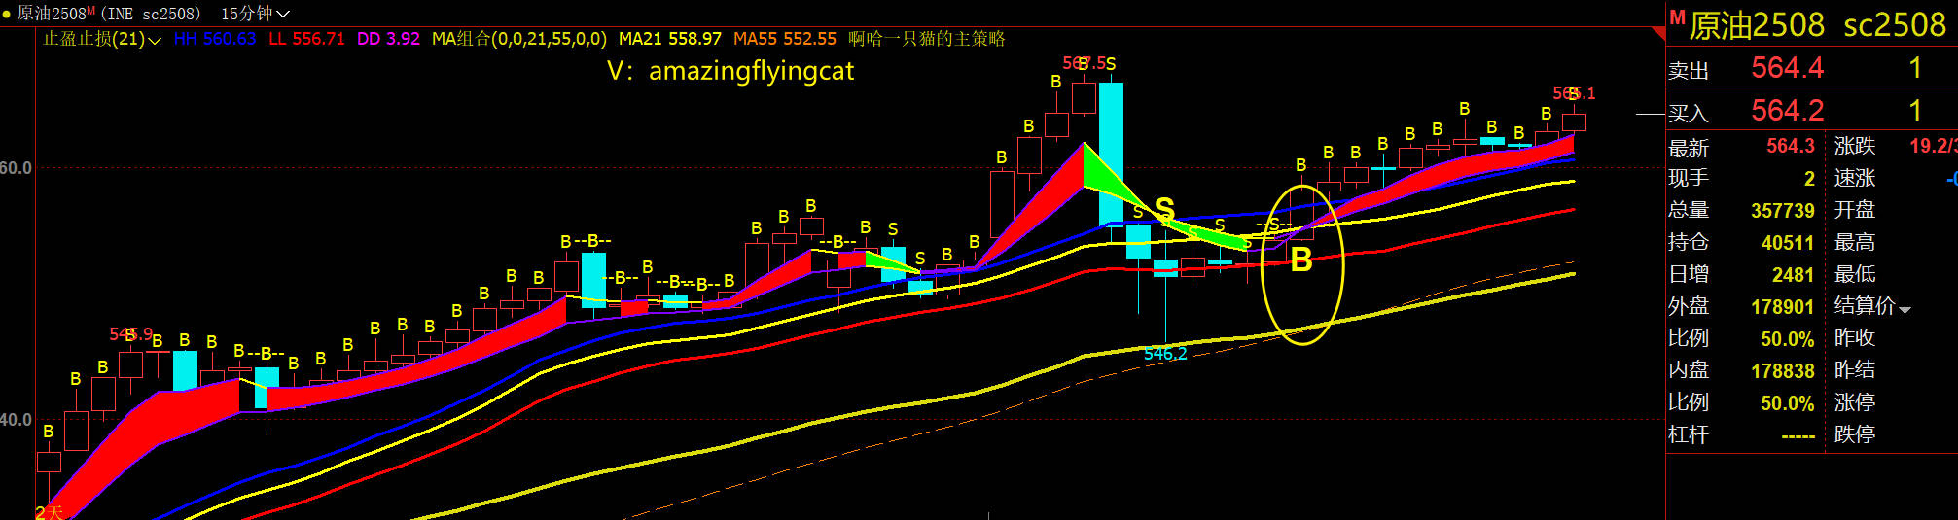Open the 结算价 dropdown arrow
Screen dimensions: 1958x520
pyautogui.click(x=1905, y=310)
